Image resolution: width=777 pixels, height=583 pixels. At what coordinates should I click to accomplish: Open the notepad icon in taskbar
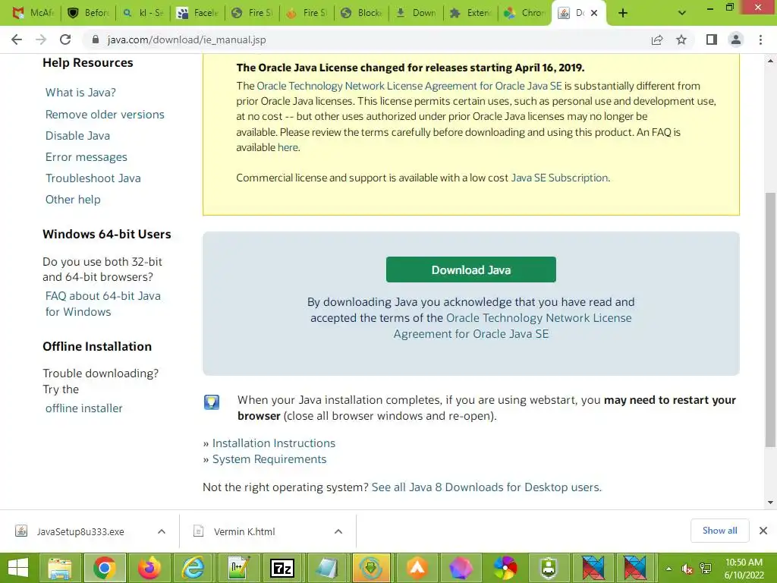click(327, 568)
